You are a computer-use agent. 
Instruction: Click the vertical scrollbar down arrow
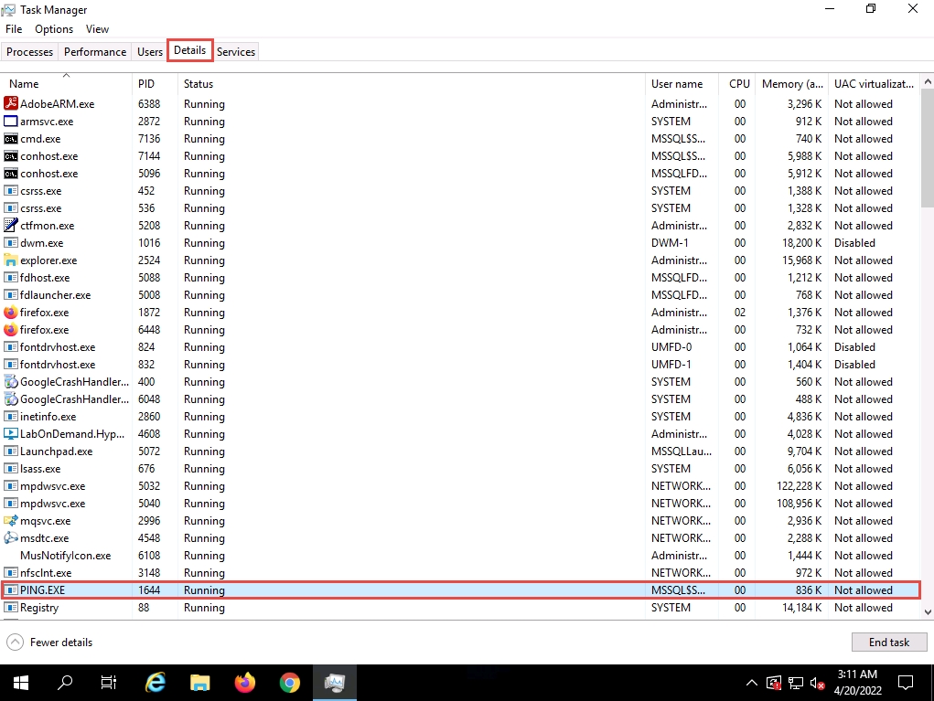point(927,611)
